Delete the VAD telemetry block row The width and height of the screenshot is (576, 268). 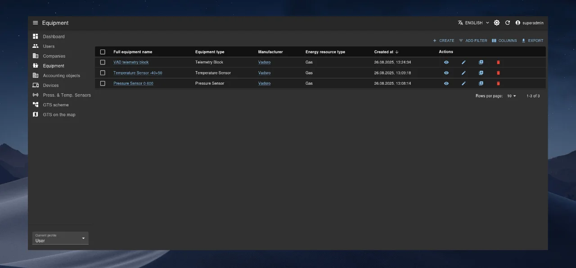pyautogui.click(x=498, y=63)
